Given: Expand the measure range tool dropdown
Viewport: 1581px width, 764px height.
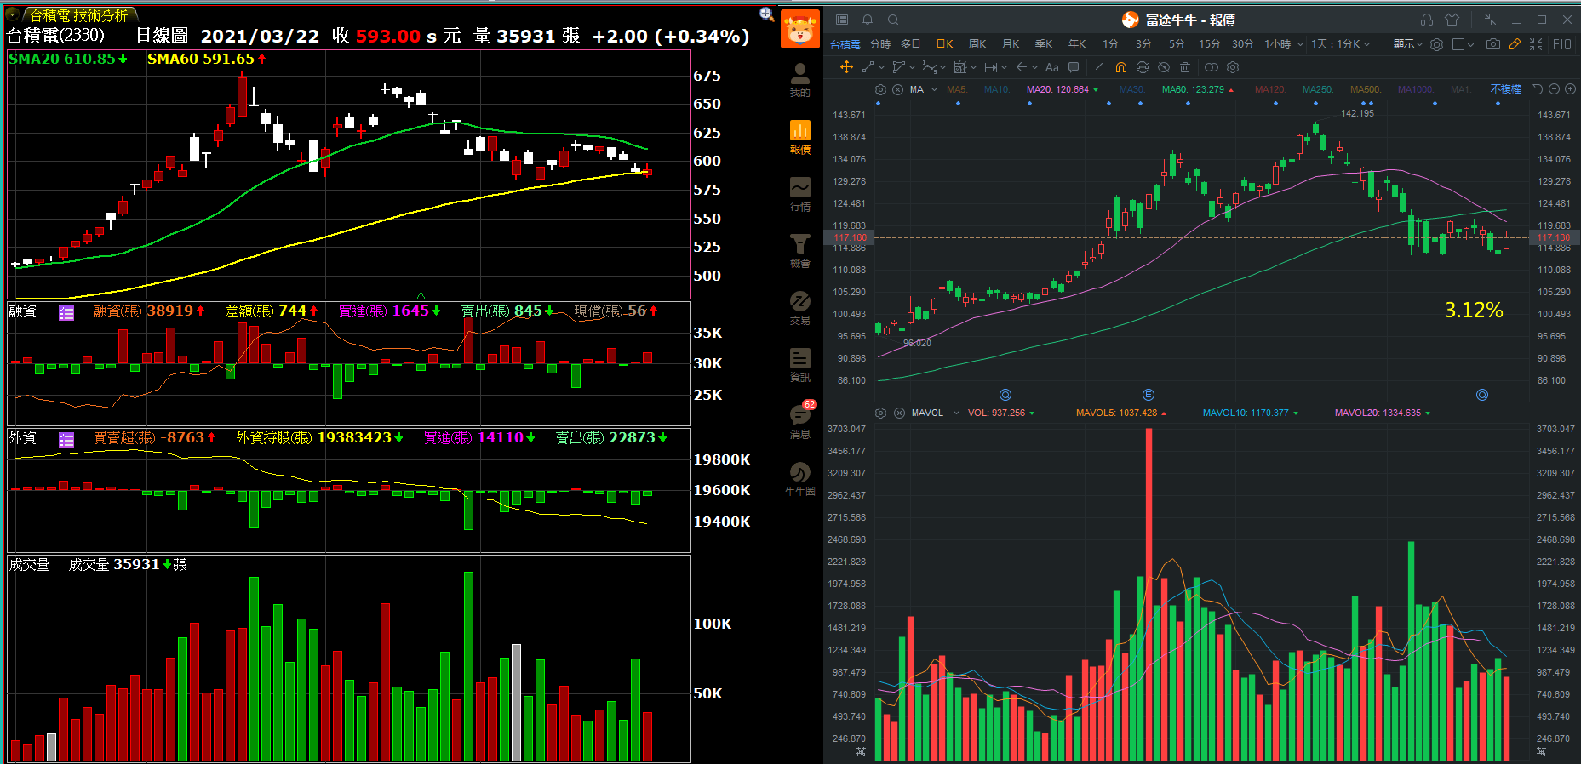Looking at the screenshot, I should pyautogui.click(x=1005, y=67).
